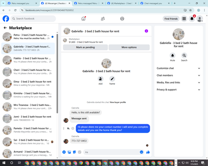
Task: Click the conversation list scrollbar
Action: click(x=57, y=73)
